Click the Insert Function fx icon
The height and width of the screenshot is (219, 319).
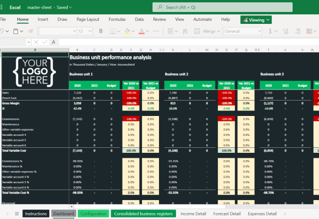tap(53, 42)
